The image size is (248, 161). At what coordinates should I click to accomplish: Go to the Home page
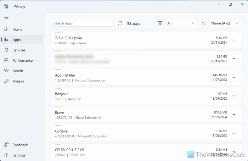(x=17, y=29)
